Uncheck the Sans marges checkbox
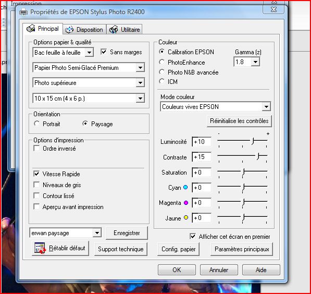This screenshot has width=311, height=294. (104, 52)
